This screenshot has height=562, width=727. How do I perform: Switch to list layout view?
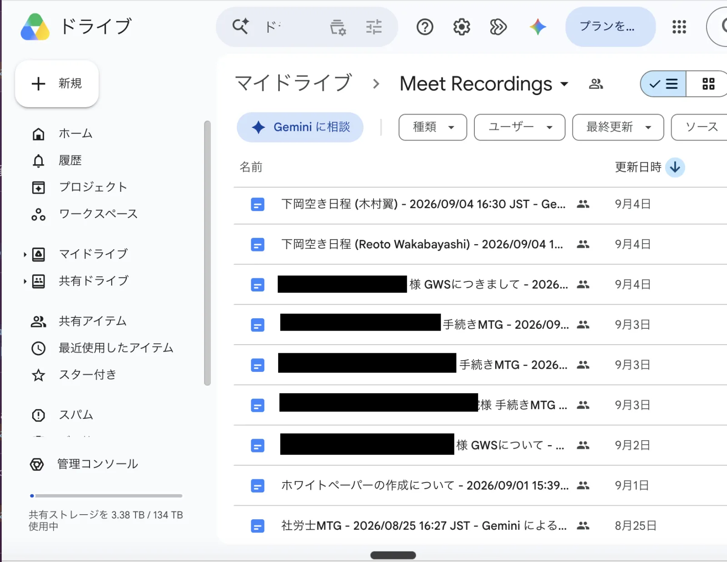coord(663,84)
